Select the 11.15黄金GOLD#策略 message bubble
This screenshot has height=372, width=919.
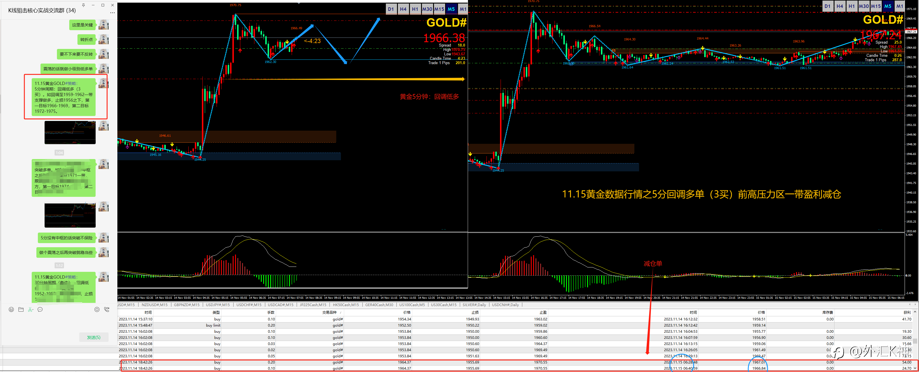point(64,97)
